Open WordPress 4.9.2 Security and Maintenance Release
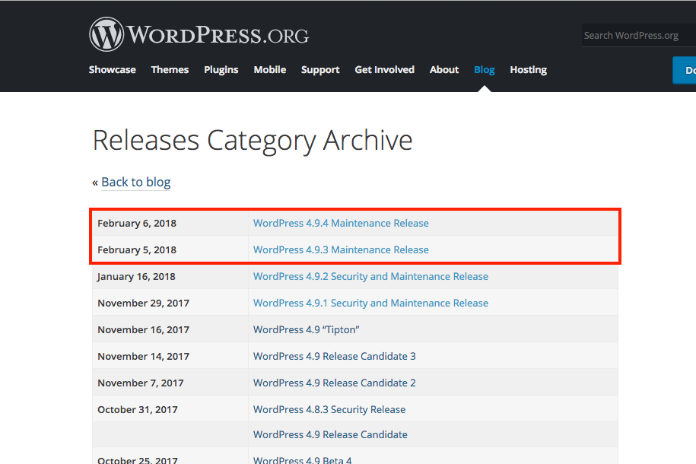This screenshot has width=696, height=464. (370, 276)
